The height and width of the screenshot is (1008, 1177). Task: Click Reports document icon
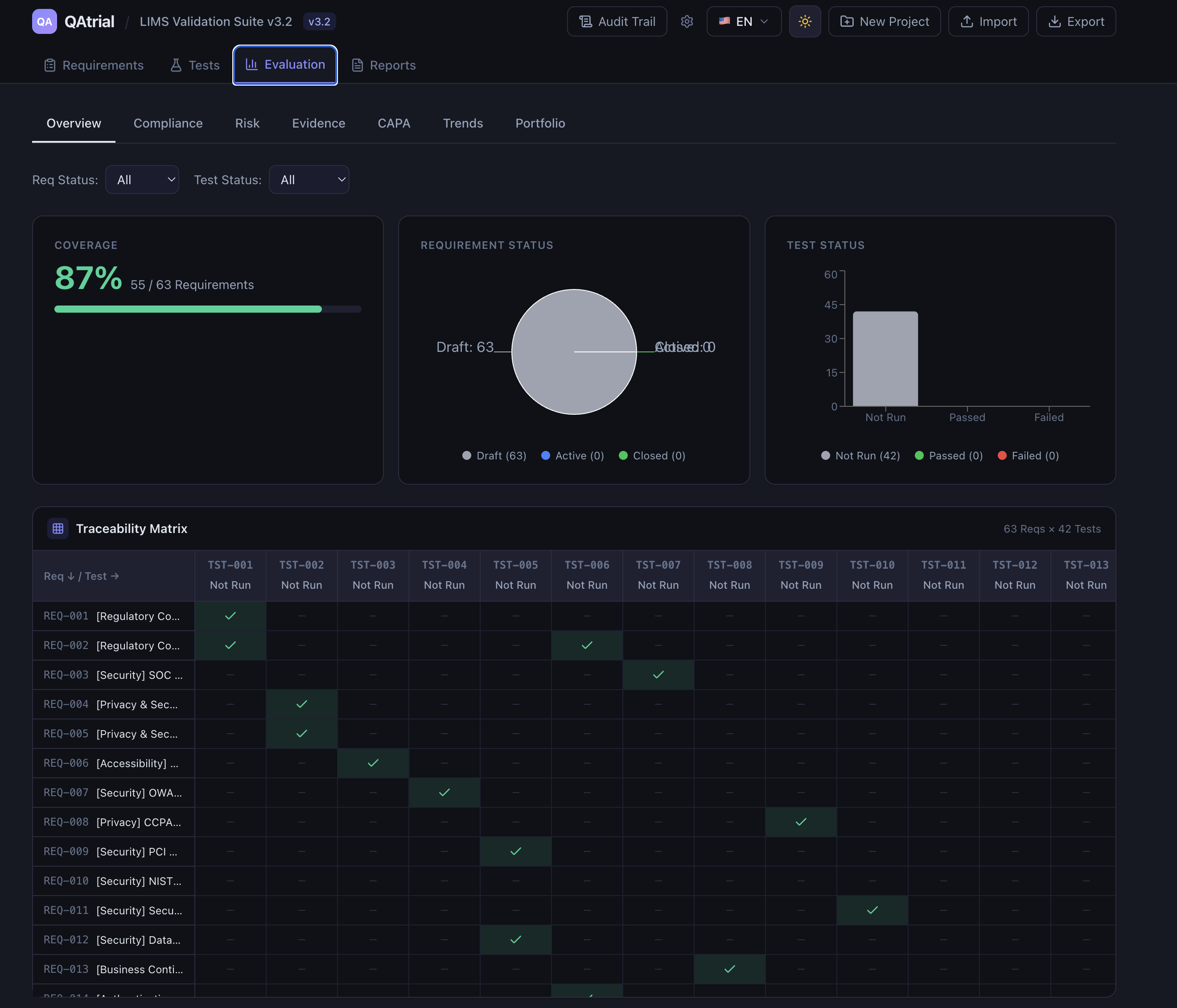click(357, 66)
